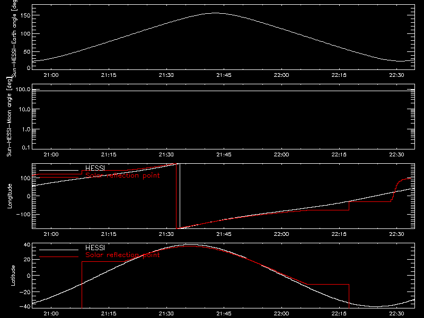Choose the 22:30 label below the Longitude plot
The height and width of the screenshot is (318, 424).
tap(396, 234)
